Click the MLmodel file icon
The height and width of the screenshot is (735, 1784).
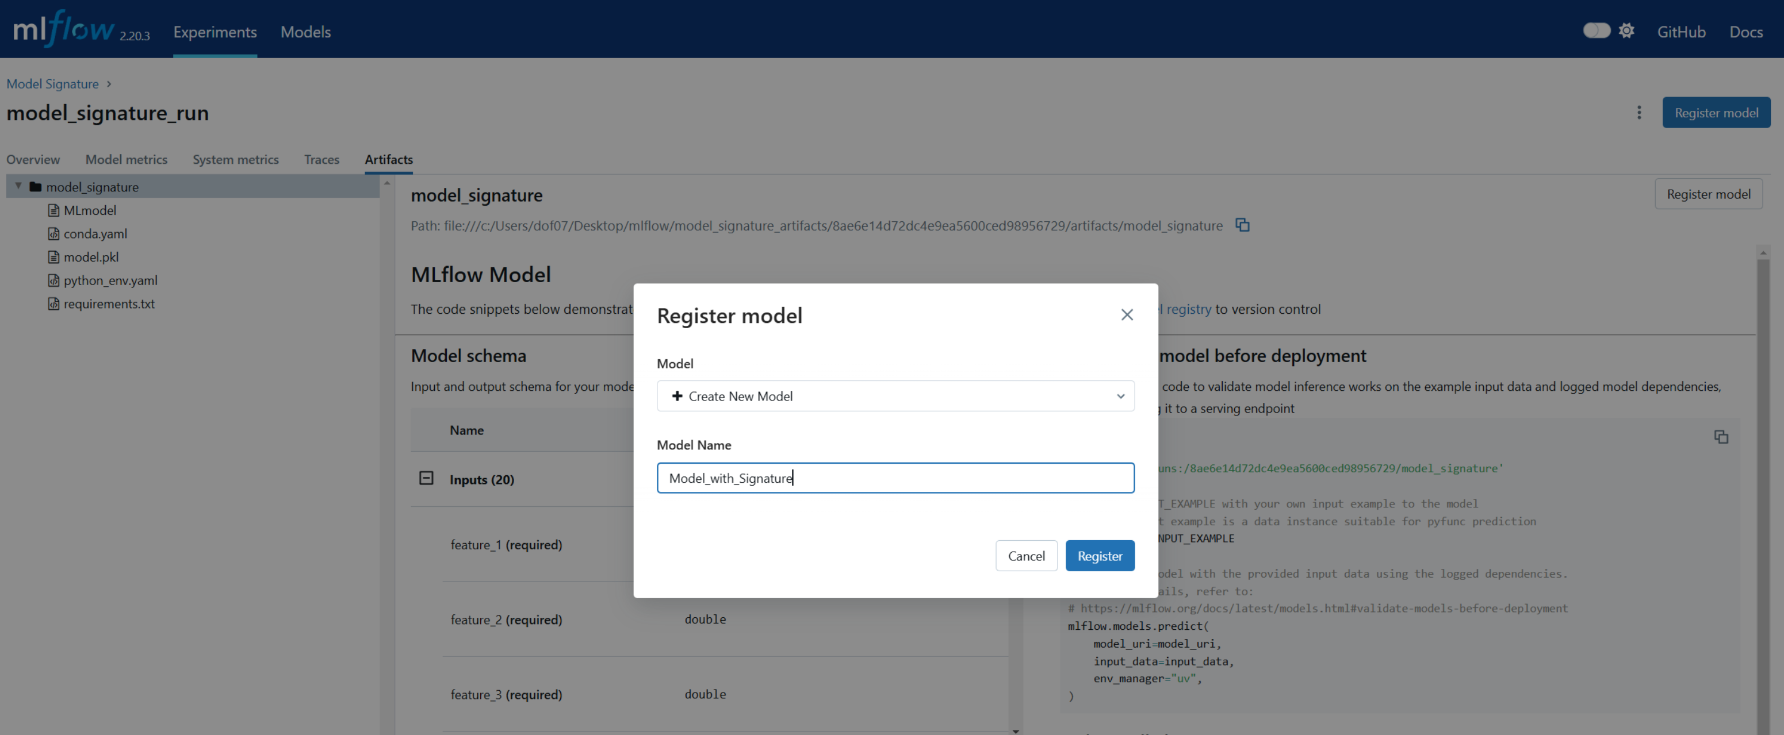click(x=53, y=210)
